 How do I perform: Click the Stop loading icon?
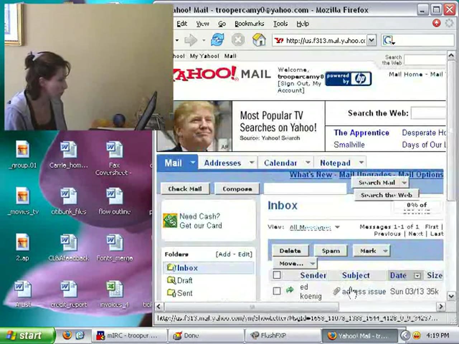click(238, 40)
